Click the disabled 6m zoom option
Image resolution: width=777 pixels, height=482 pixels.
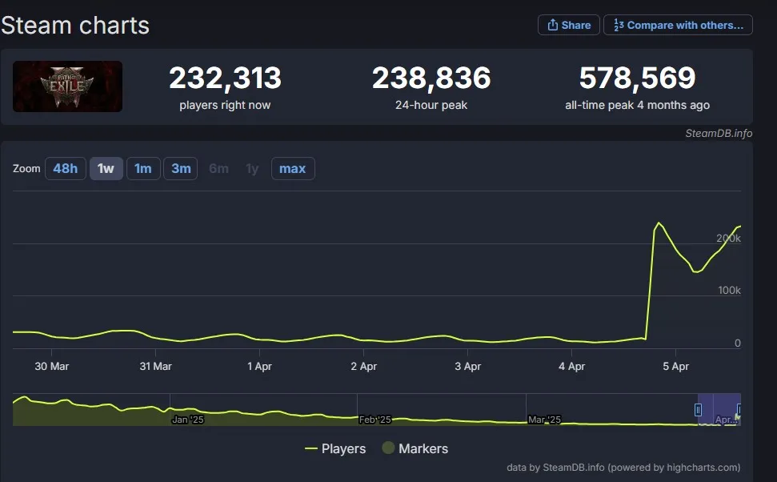click(x=218, y=169)
